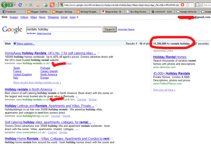Expand the 'more' dropdown in Google navigation bar
Screen dimensions: 211x144
(74, 17)
